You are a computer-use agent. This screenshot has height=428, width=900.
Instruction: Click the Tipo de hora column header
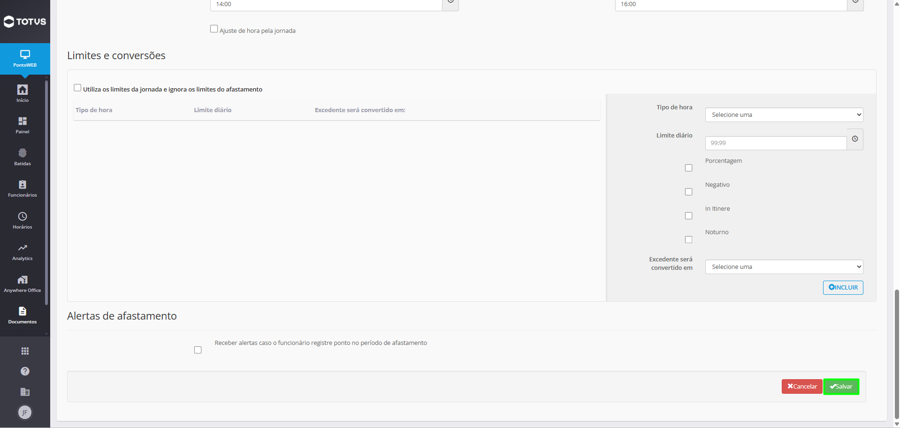pyautogui.click(x=94, y=110)
